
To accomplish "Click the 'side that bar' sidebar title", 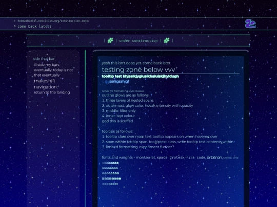I will point(44,59).
